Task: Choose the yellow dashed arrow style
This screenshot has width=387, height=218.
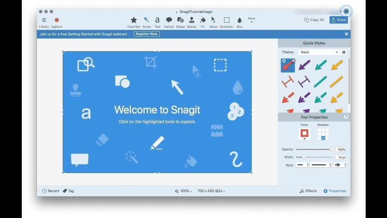Action: pyautogui.click(x=337, y=97)
